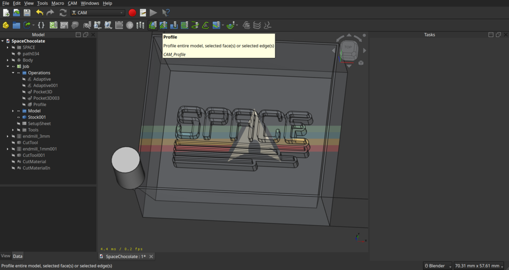Choose the green 3D Surface operation icon
Screen dimensions: 509x270
tap(231, 25)
